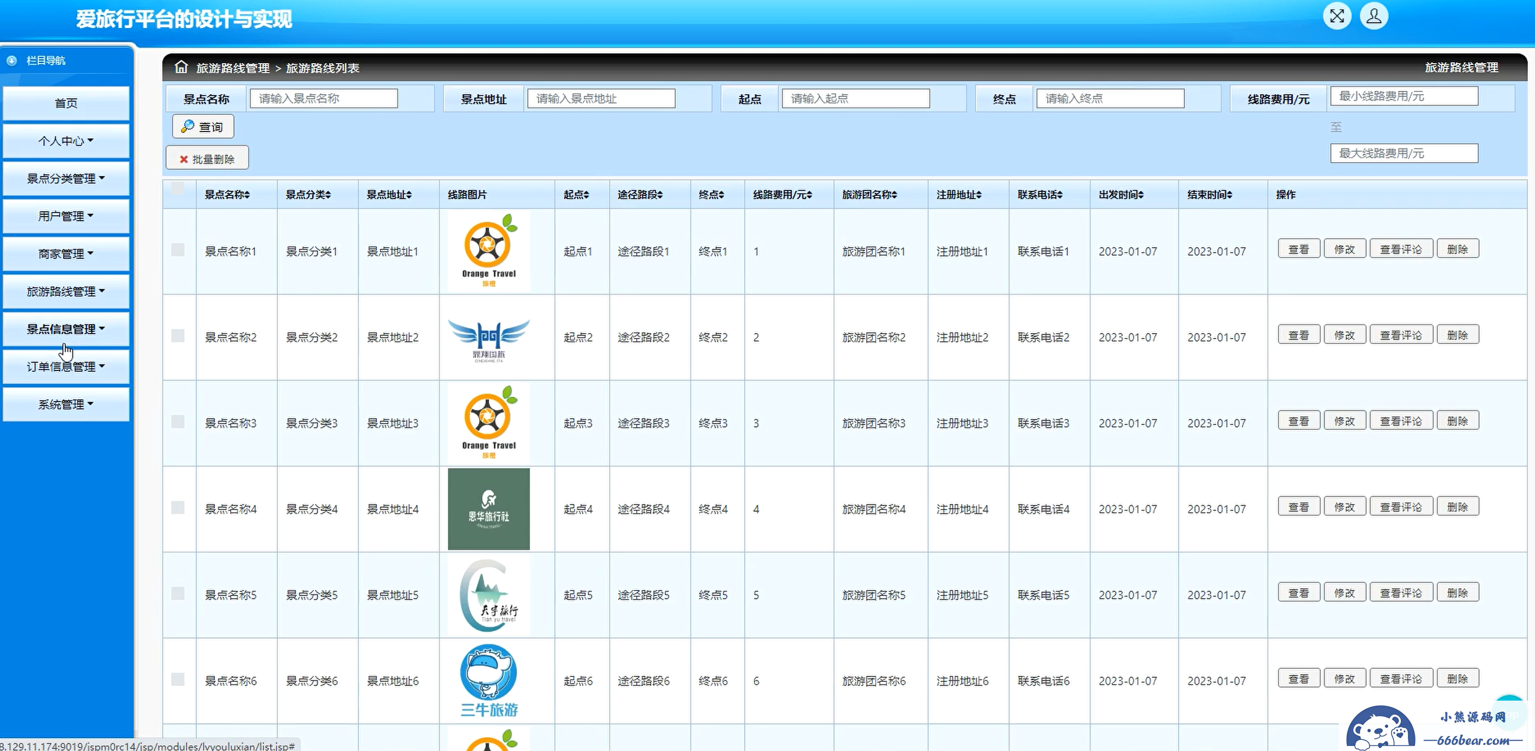Click 修改 for row 景点名称5
Image resolution: width=1535 pixels, height=751 pixels.
tap(1345, 593)
